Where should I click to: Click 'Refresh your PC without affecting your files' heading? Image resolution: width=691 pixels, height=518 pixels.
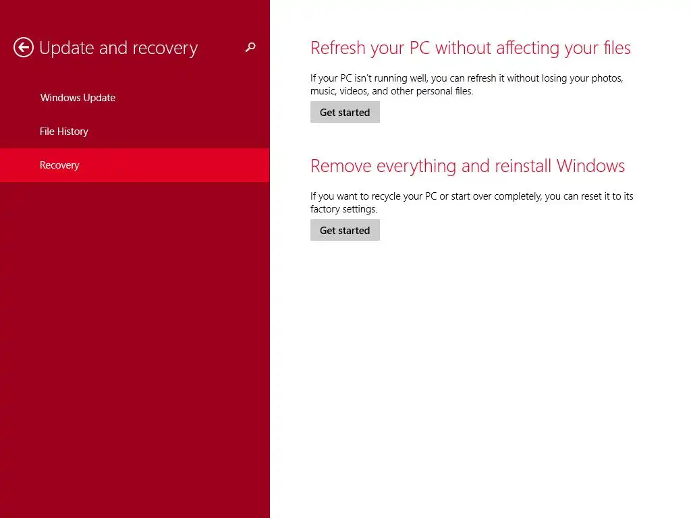470,48
